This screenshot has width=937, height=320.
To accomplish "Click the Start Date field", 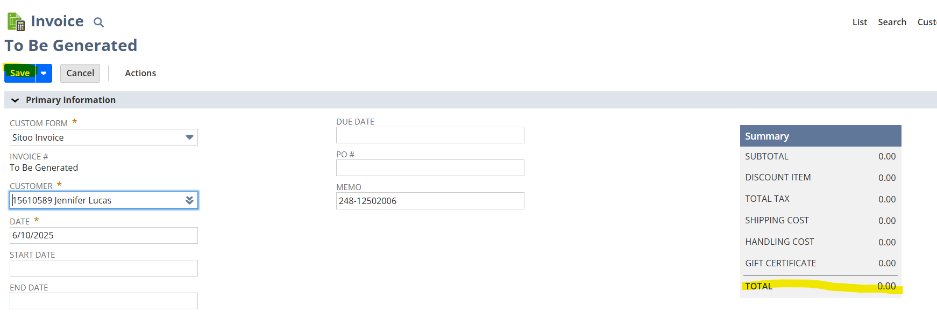I will click(104, 268).
